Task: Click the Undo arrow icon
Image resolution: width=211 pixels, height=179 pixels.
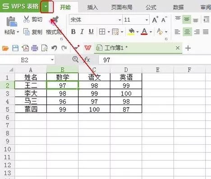Action: 54,48
